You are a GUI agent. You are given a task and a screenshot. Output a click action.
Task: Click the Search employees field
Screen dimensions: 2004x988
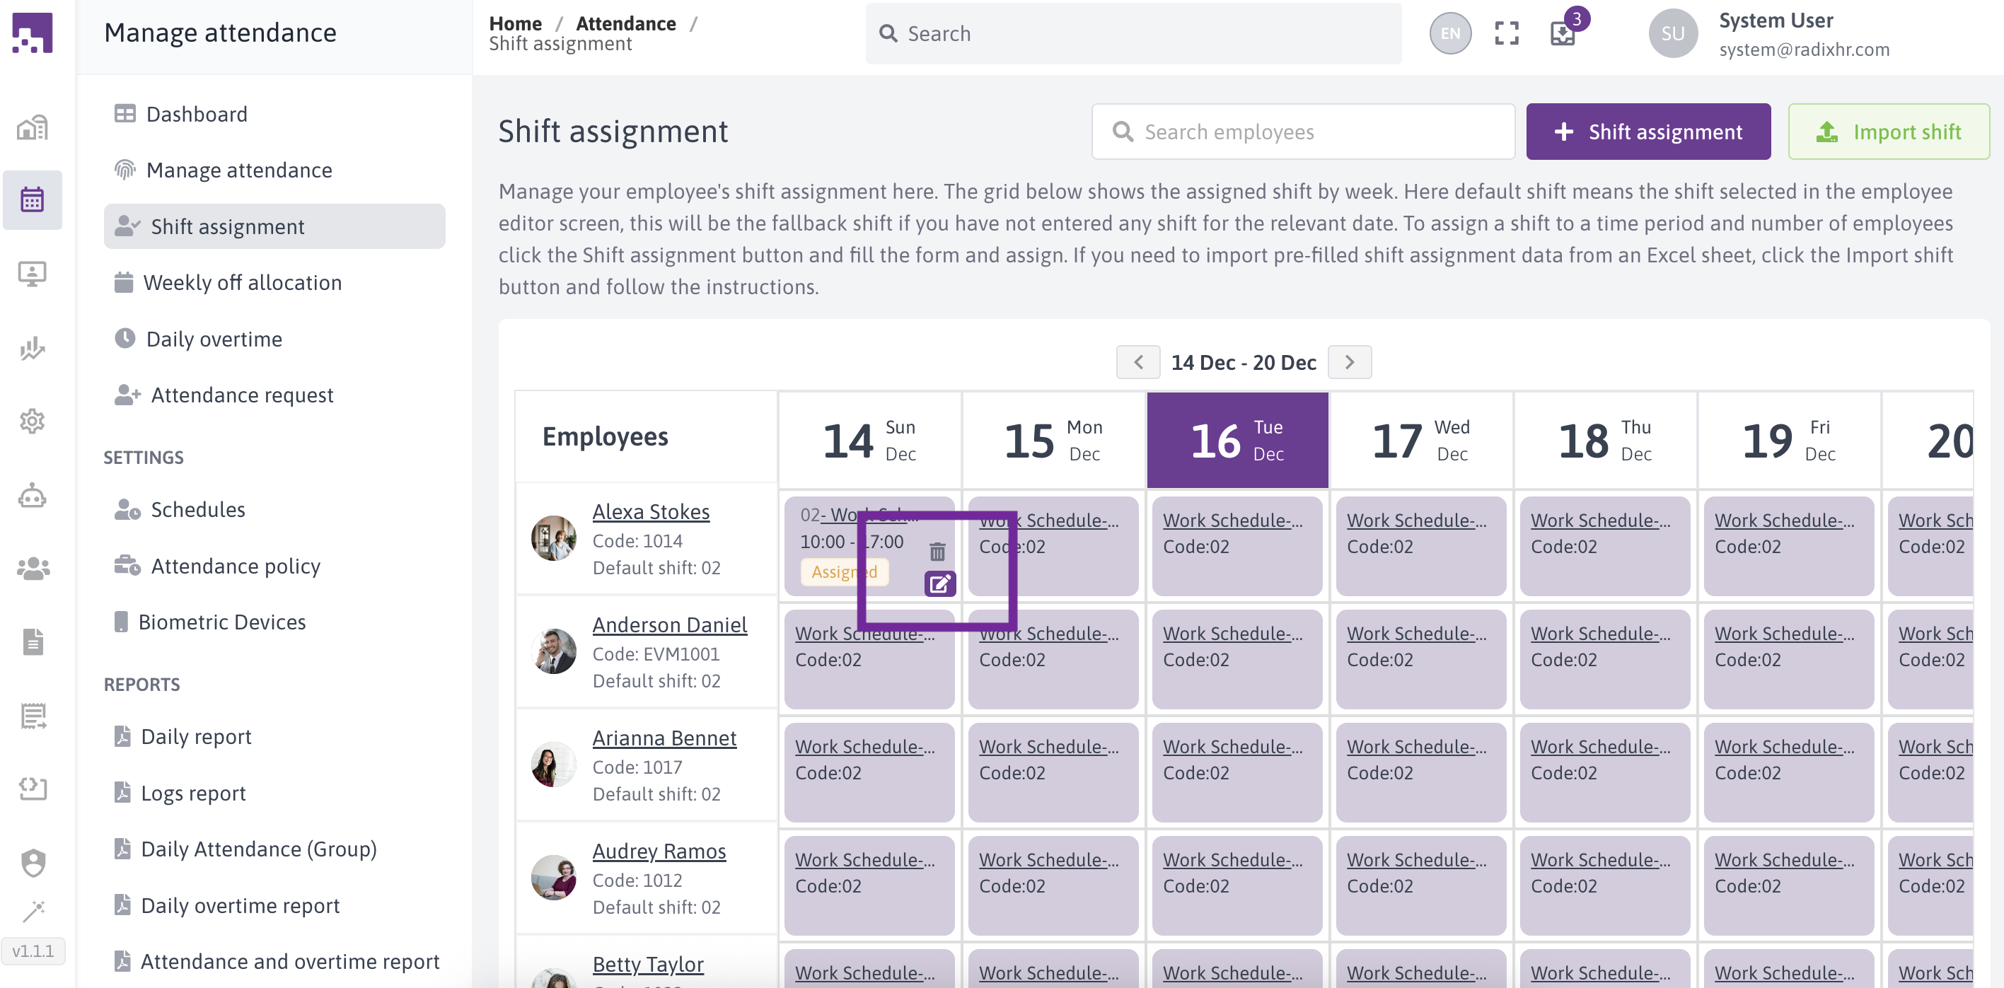[x=1303, y=132]
